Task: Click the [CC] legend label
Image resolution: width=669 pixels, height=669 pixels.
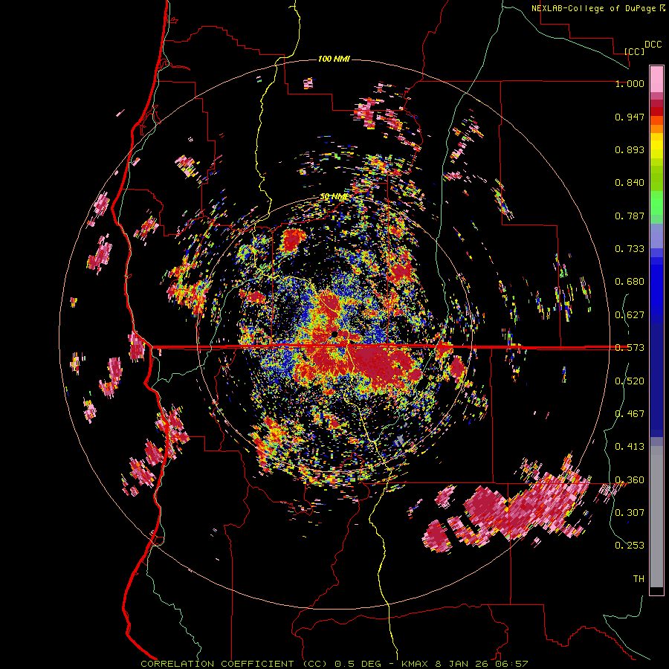Action: 635,51
